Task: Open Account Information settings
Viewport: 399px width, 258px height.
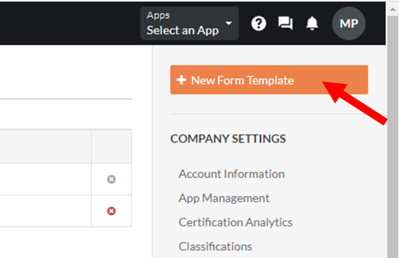Action: [231, 174]
